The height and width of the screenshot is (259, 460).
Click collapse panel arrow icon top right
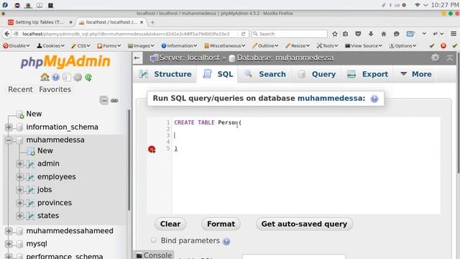450,58
